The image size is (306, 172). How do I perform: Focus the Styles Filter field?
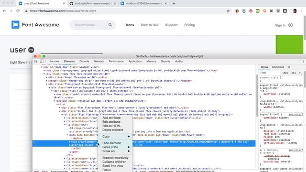coord(270,73)
